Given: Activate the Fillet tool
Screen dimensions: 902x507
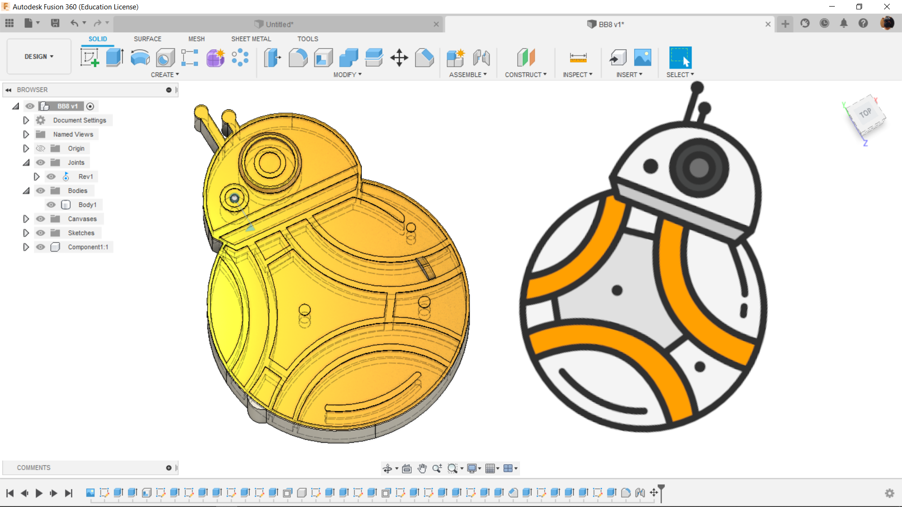Looking at the screenshot, I should point(298,58).
